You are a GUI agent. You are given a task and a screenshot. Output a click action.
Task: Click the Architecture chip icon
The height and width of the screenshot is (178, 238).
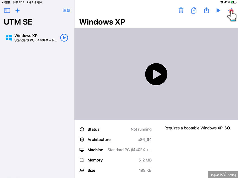pyautogui.click(x=82, y=139)
